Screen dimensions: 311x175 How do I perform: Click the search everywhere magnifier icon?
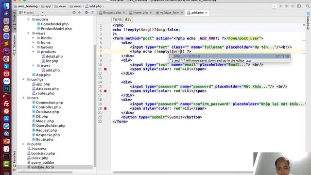(x=308, y=6)
